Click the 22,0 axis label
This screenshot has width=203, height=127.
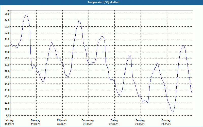coord(7,33)
